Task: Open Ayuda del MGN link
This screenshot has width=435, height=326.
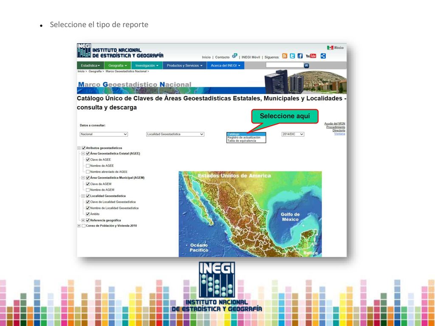Action: (335, 124)
